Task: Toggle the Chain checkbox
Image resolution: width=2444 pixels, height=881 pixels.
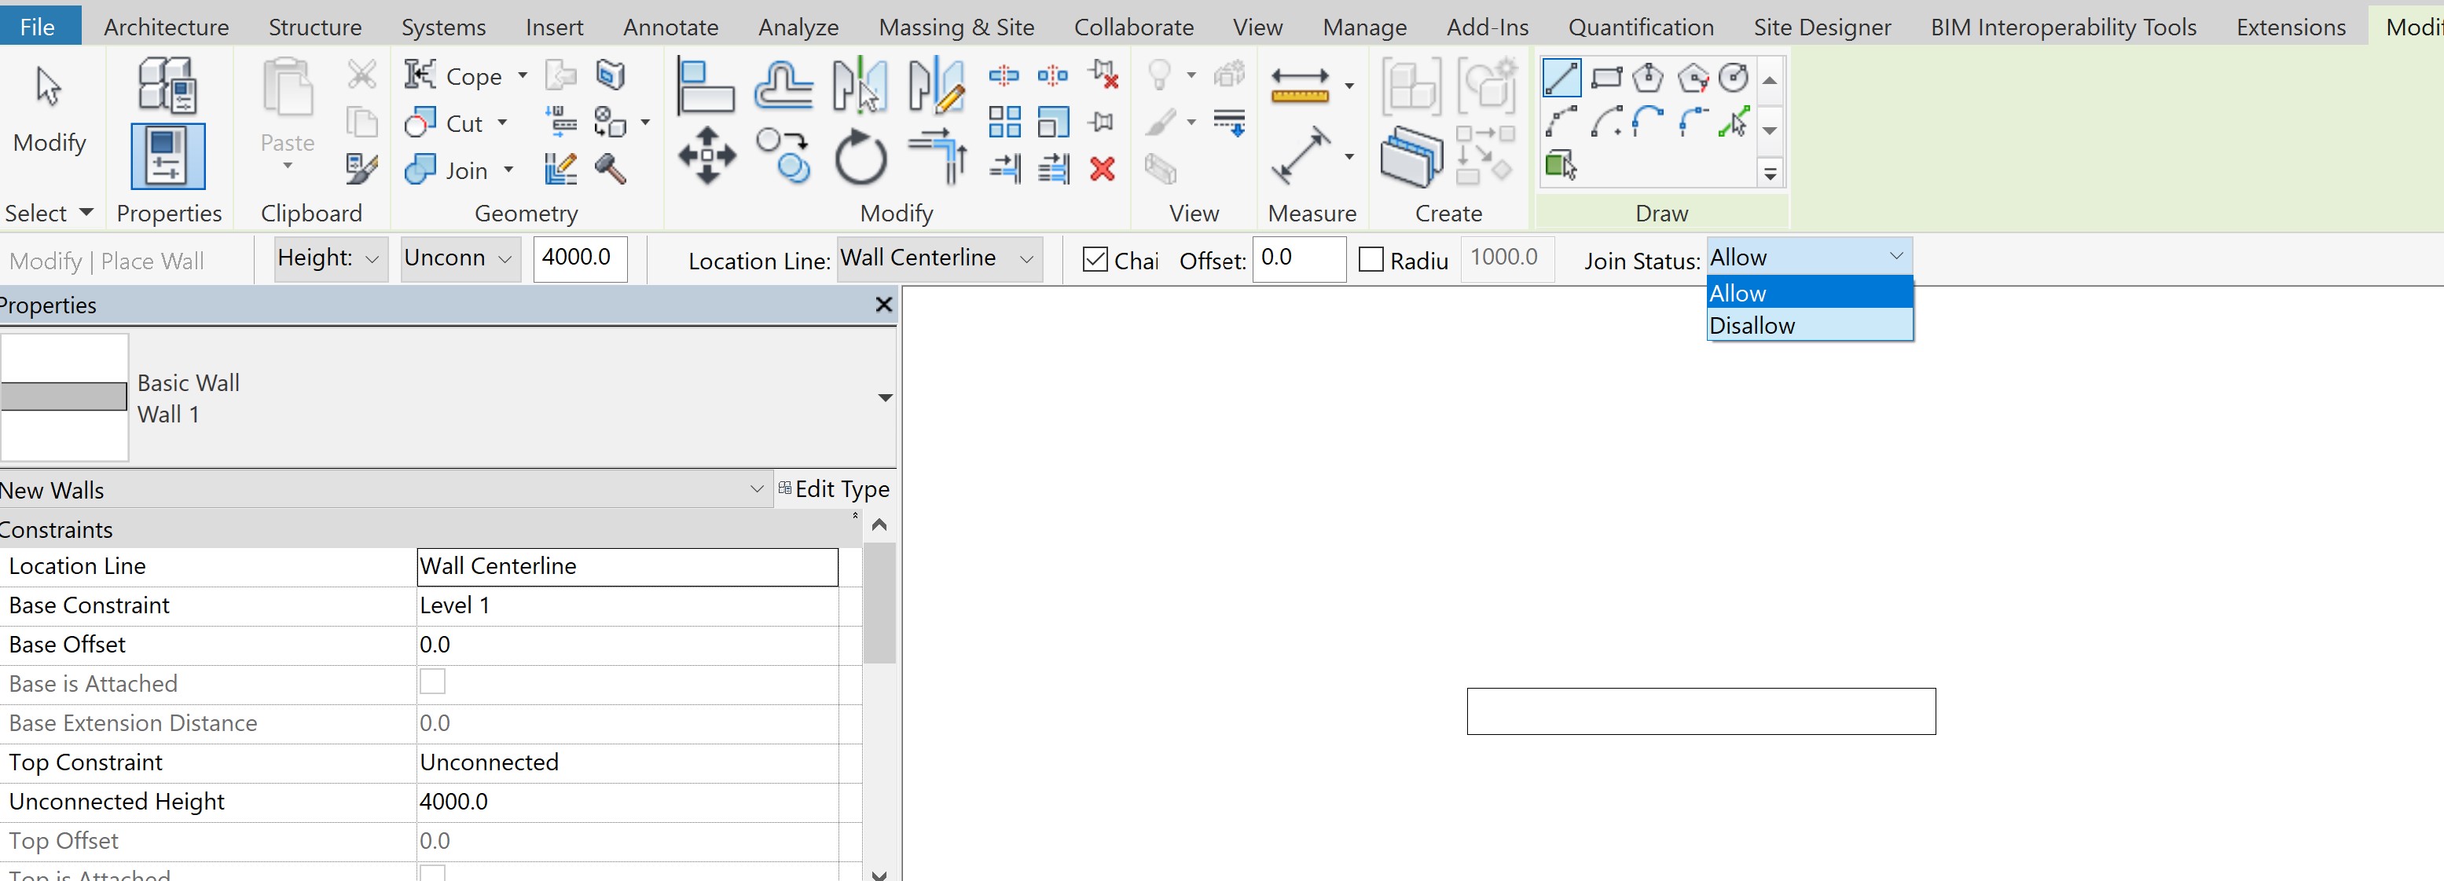Action: click(1095, 259)
